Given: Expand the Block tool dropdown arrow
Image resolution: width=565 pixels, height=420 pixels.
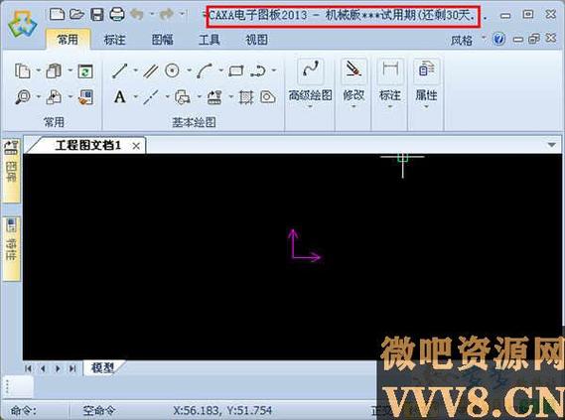Looking at the screenshot, I should click(x=199, y=97).
